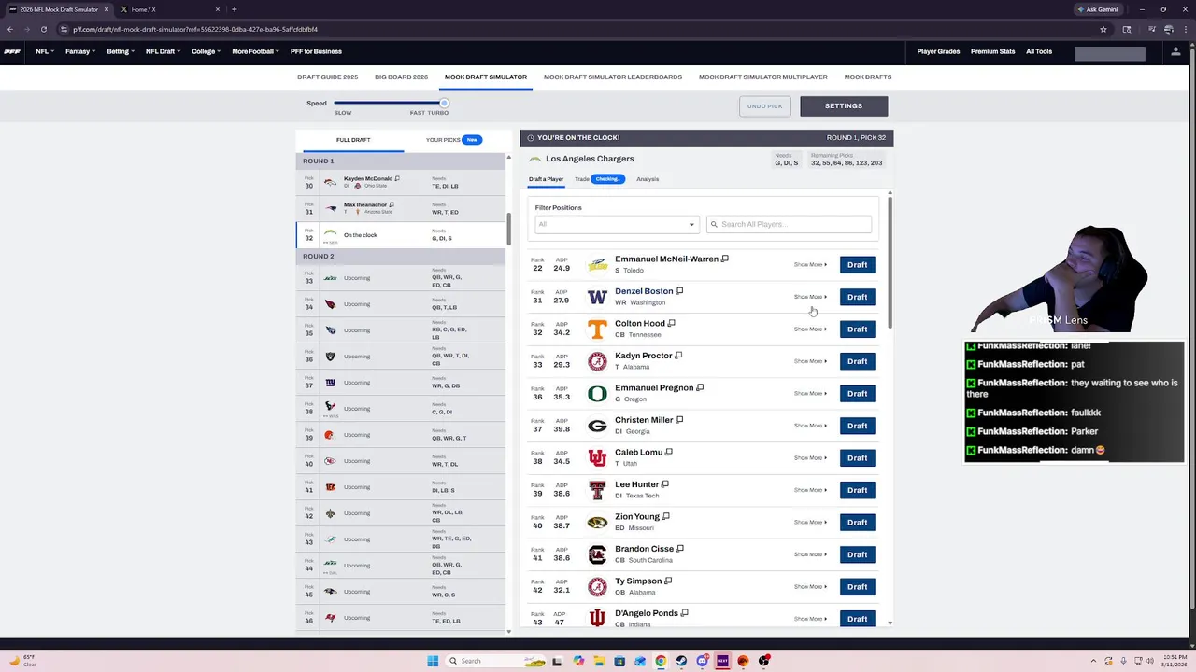Open the All Tools link
This screenshot has height=672, width=1196.
point(1039,51)
